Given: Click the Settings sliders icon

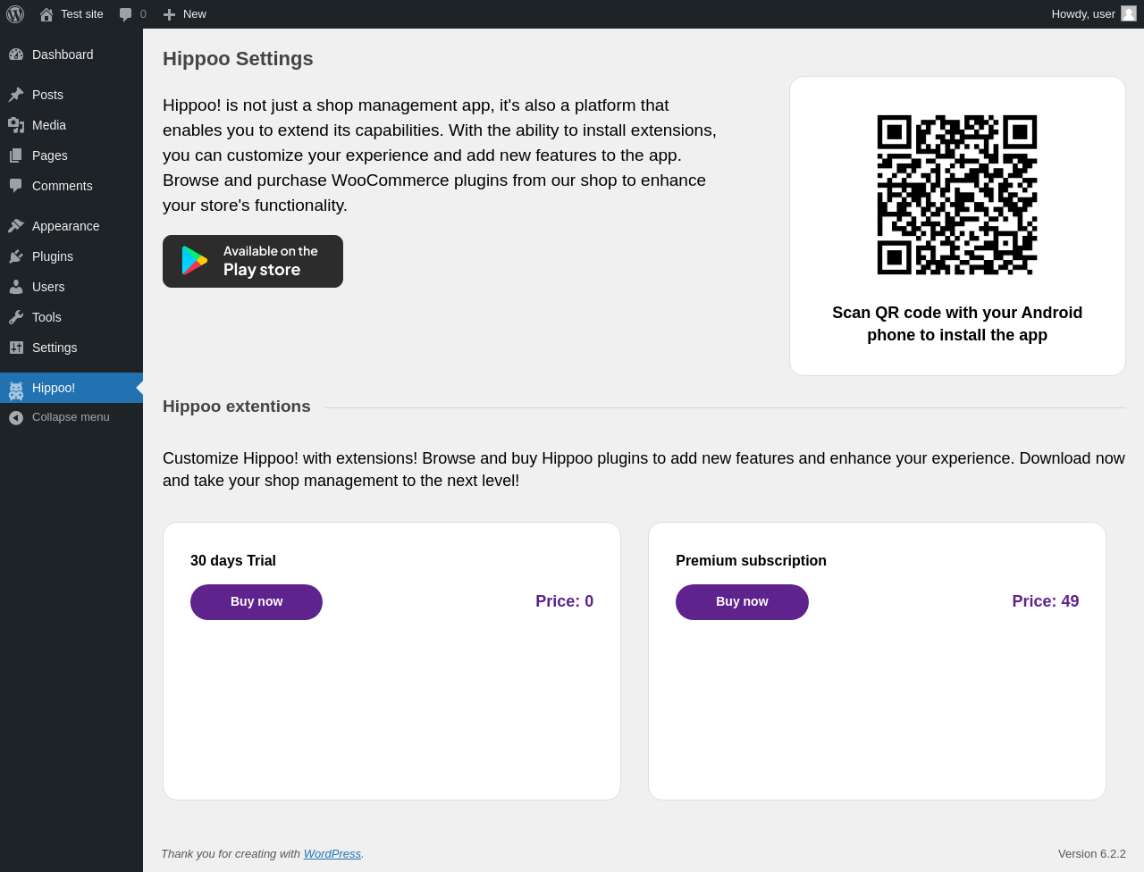Looking at the screenshot, I should click(x=16, y=348).
